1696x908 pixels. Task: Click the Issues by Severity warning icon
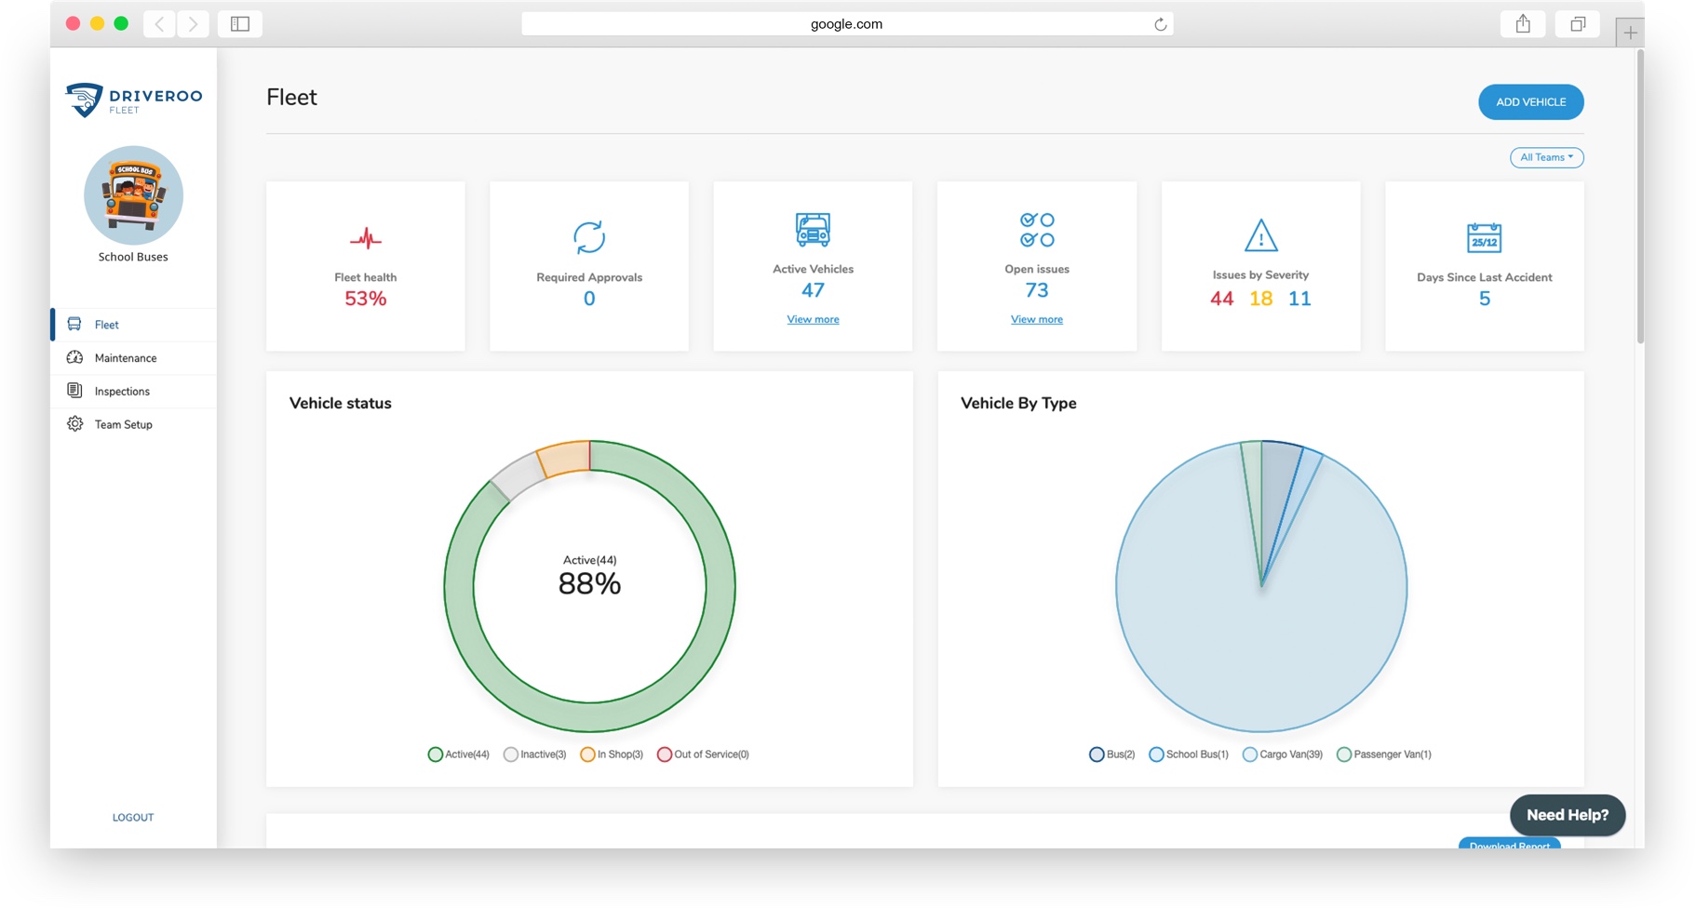pos(1260,235)
